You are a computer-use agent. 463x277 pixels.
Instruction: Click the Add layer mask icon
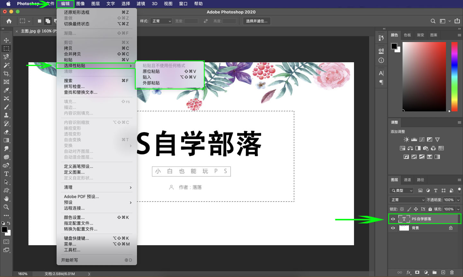coord(417,273)
